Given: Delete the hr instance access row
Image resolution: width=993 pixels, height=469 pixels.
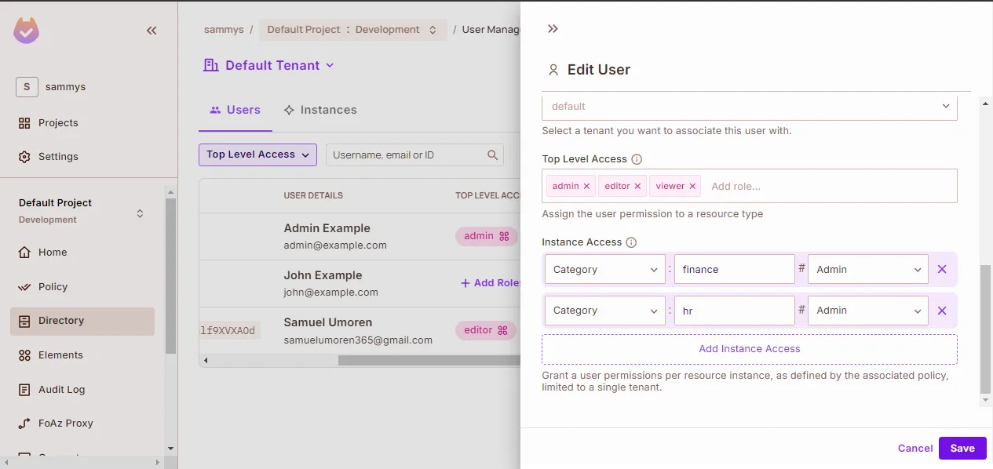Looking at the screenshot, I should [942, 311].
